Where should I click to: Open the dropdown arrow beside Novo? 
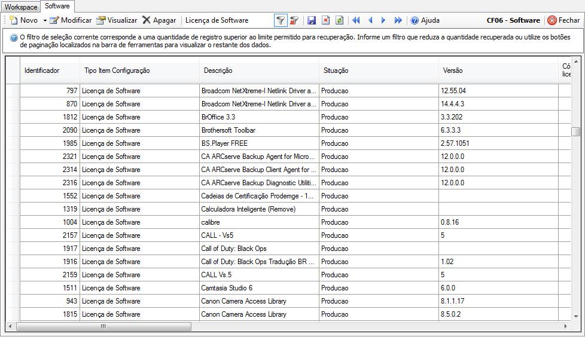[45, 20]
